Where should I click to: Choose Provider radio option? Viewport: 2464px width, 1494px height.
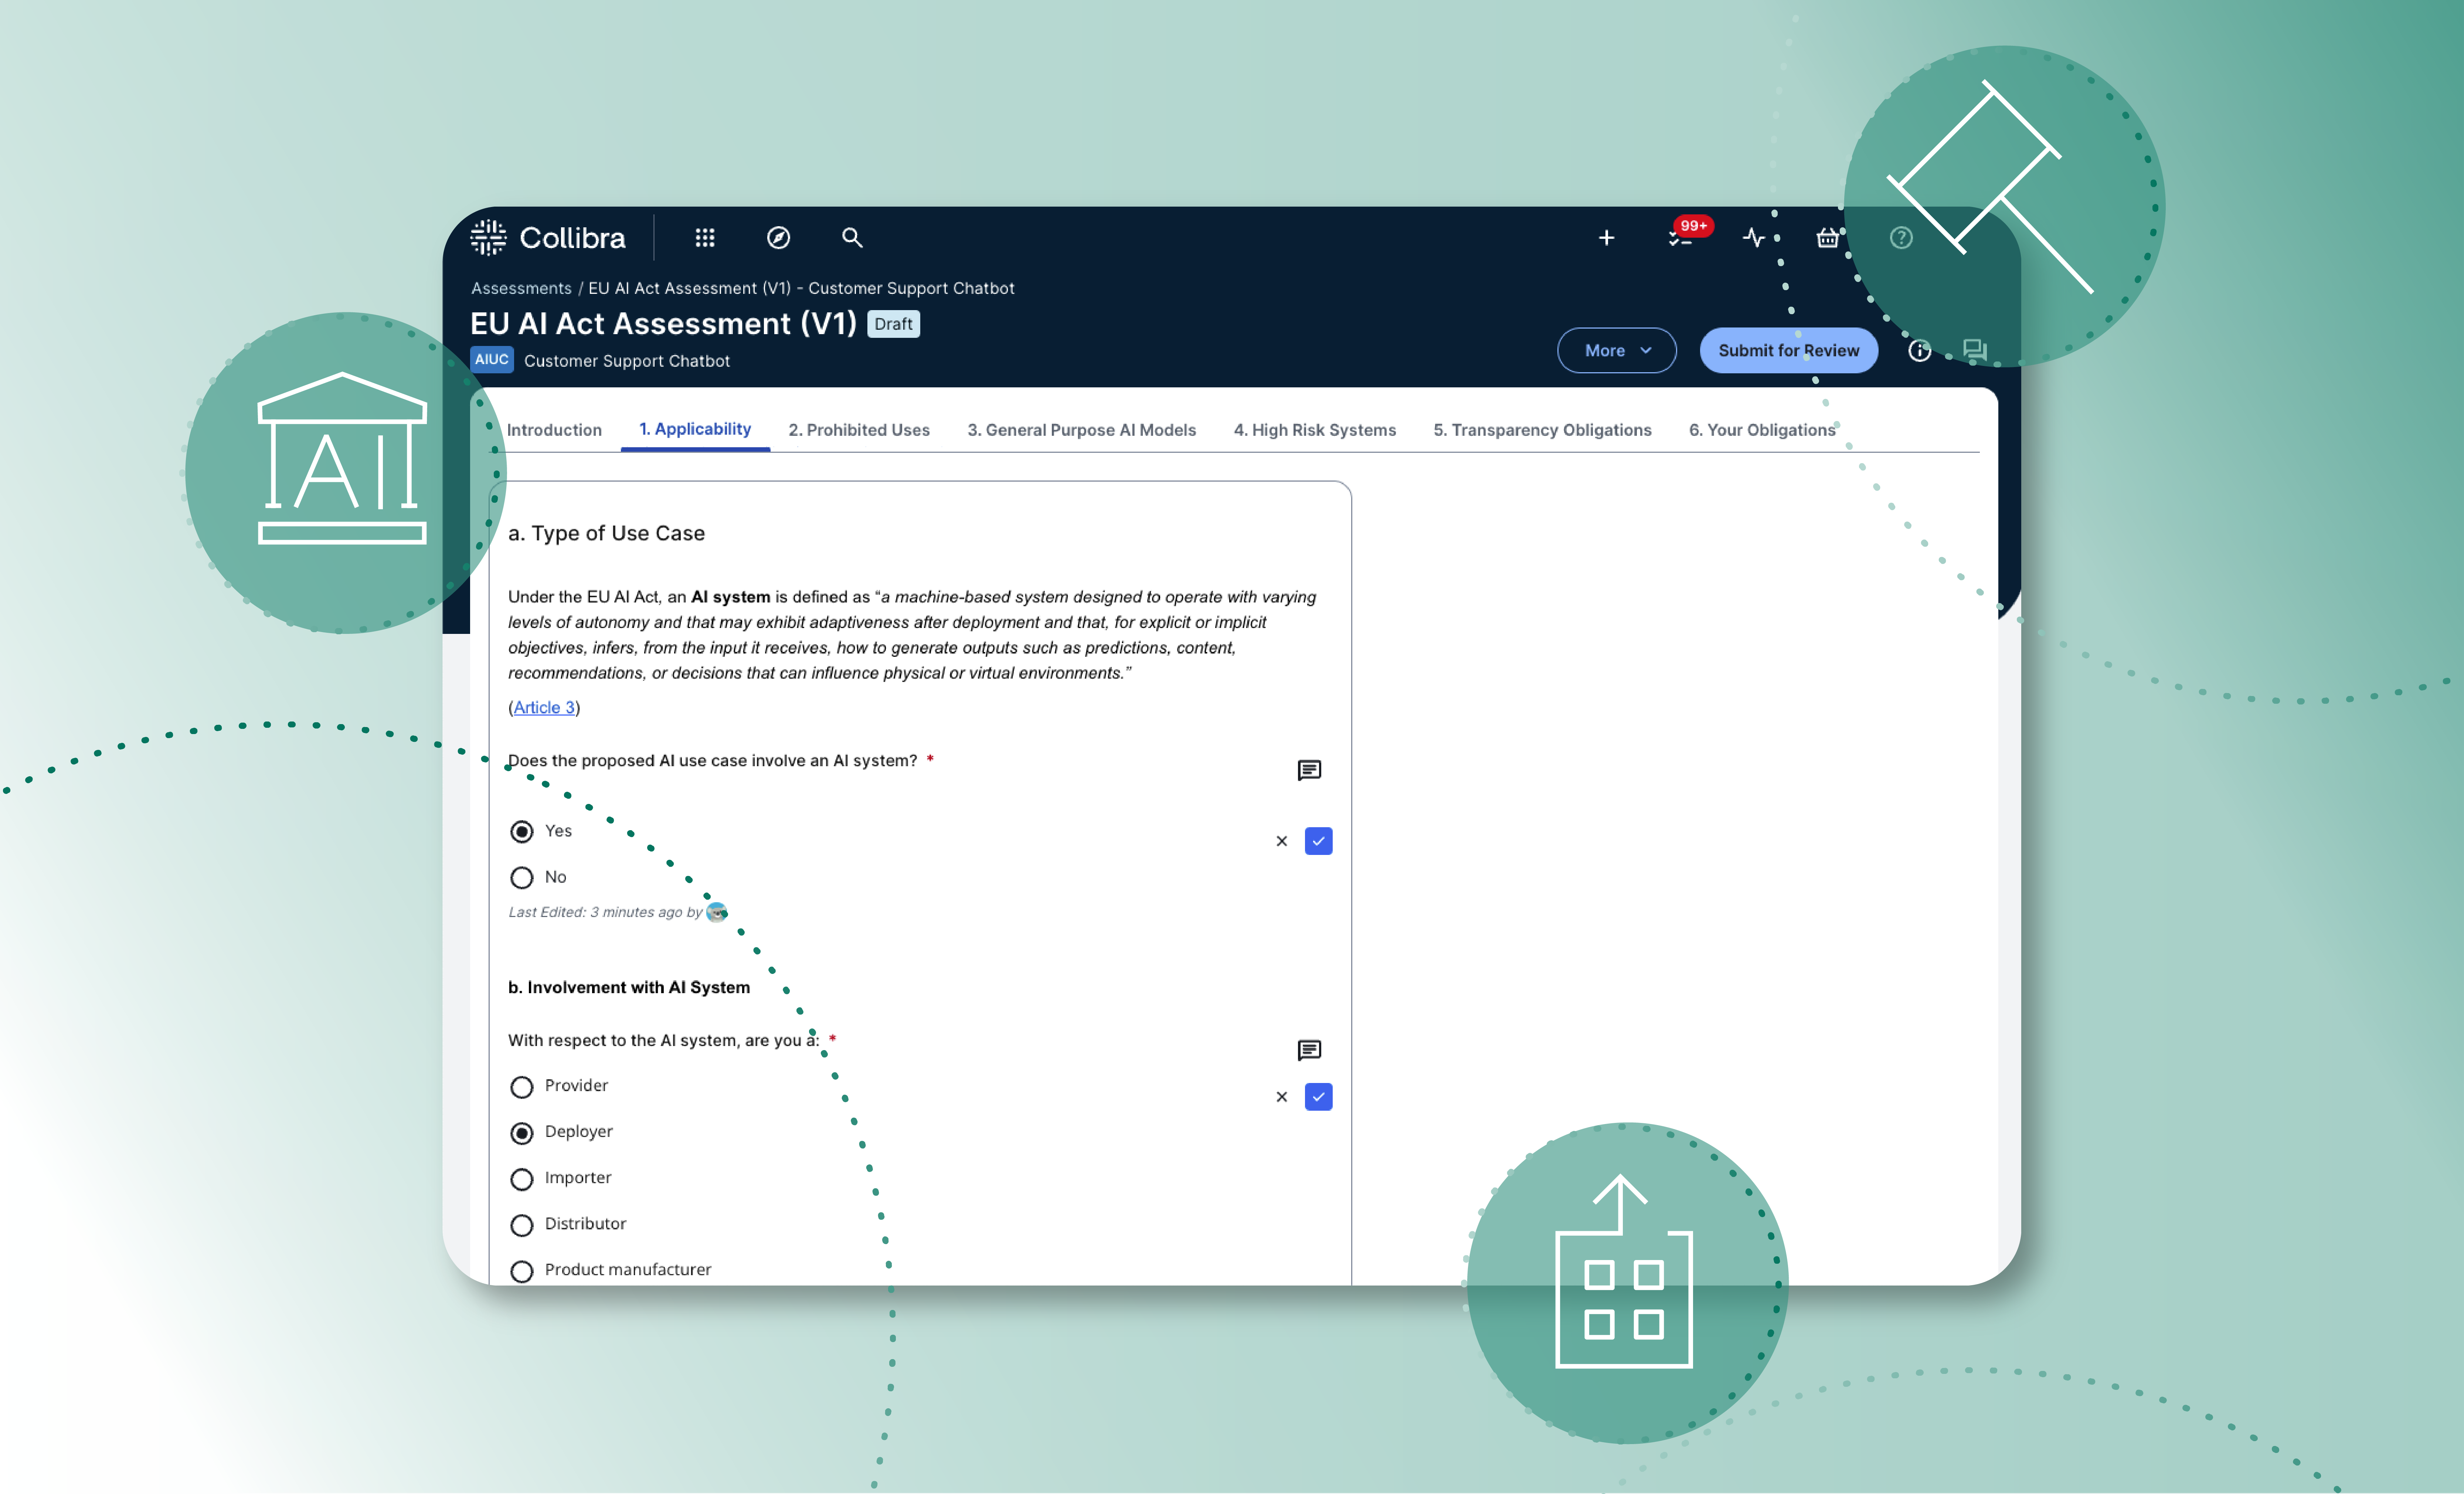pyautogui.click(x=522, y=1087)
